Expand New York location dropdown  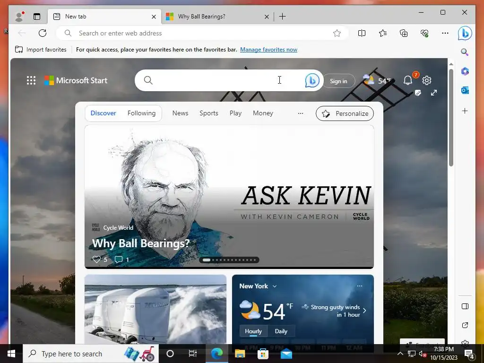(x=275, y=286)
